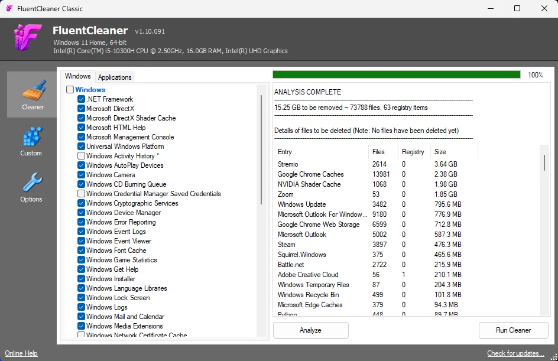
Task: Uncheck the .NET Framework checkbox
Action: [x=81, y=99]
